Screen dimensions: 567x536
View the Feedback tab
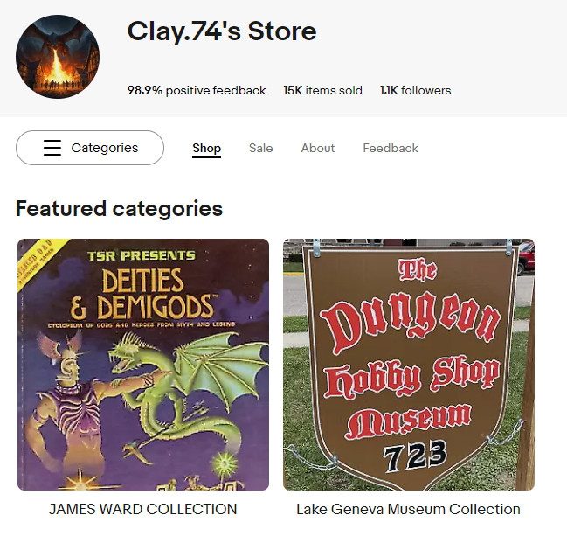click(391, 148)
